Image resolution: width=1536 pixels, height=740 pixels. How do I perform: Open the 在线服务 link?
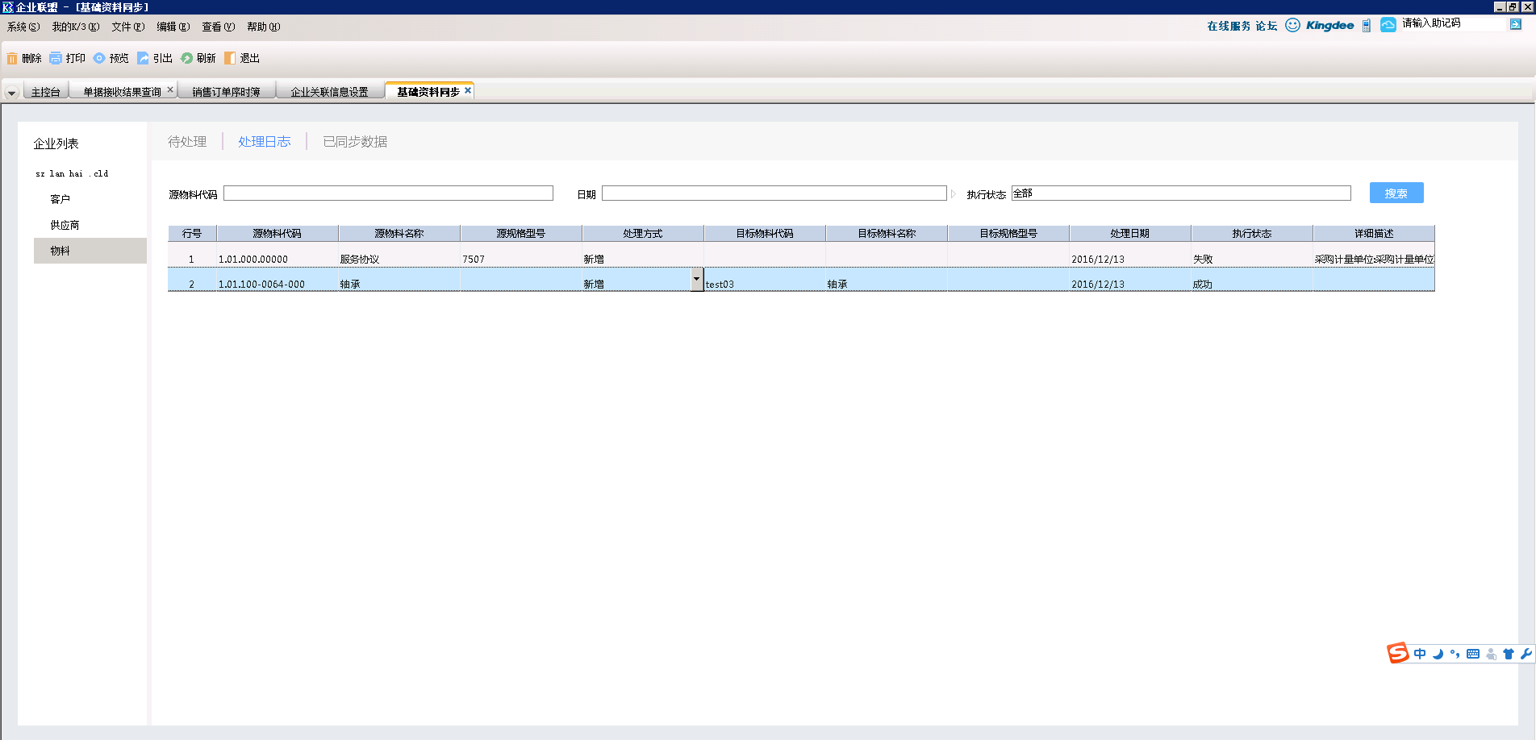1228,26
